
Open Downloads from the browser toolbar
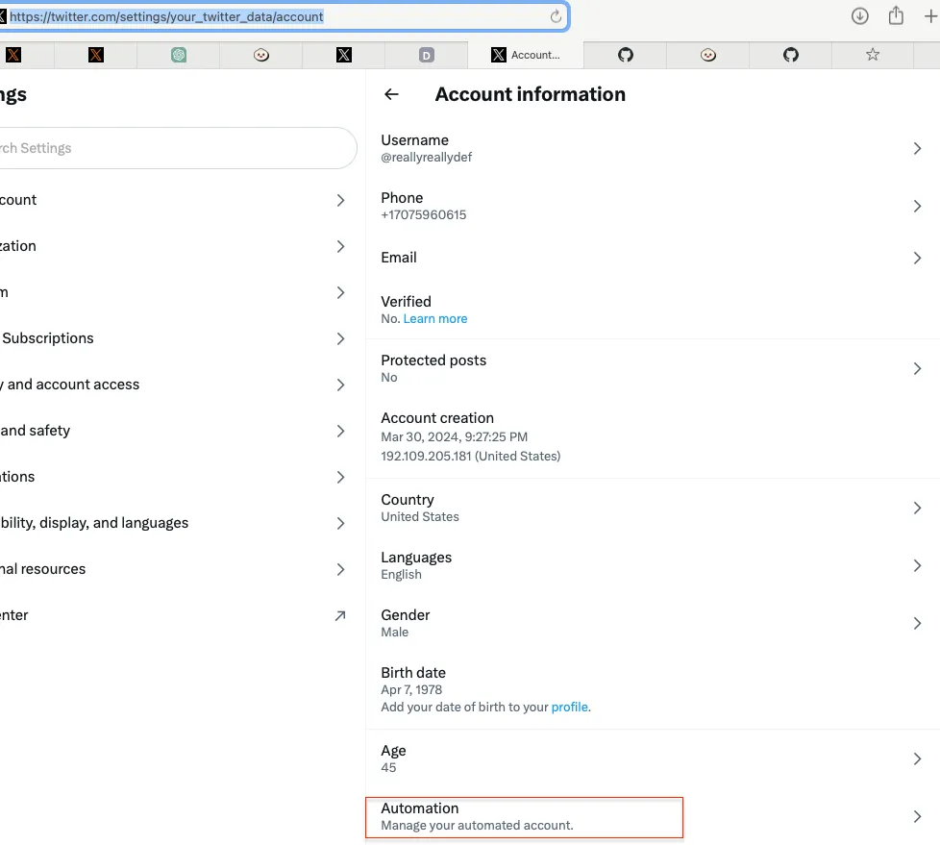859,15
